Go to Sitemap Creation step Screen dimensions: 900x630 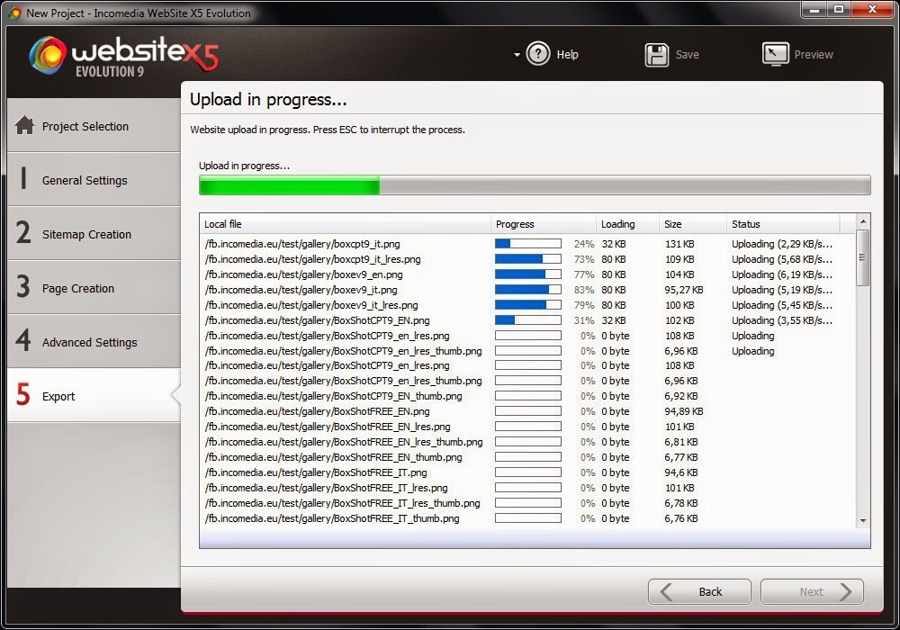[94, 234]
